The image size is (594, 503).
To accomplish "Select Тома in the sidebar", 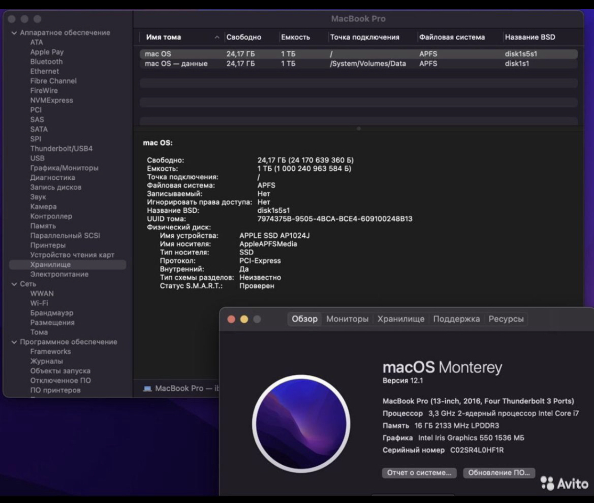I will [39, 332].
